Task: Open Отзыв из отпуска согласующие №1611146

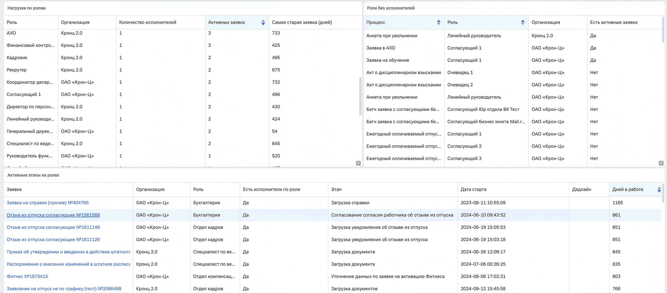Action: point(53,227)
